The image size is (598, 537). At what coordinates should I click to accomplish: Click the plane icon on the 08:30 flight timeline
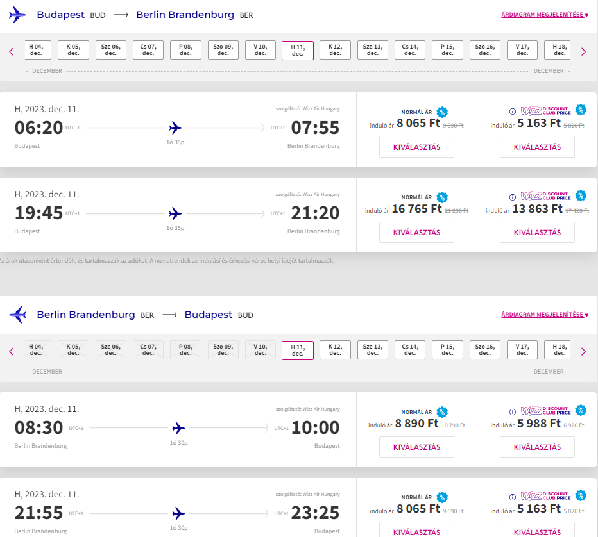click(178, 428)
